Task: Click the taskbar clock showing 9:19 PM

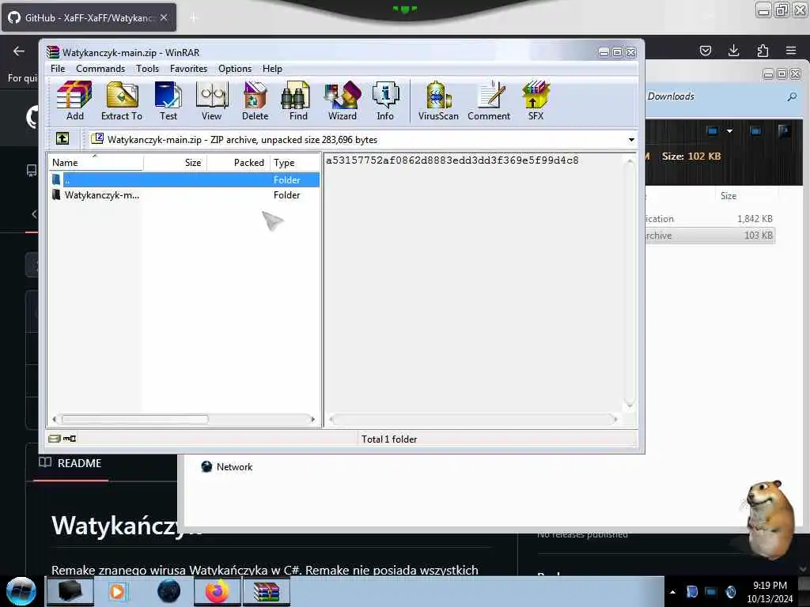Action: click(x=770, y=592)
